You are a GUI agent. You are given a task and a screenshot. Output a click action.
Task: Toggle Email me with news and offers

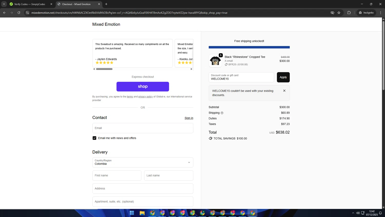[x=94, y=138]
